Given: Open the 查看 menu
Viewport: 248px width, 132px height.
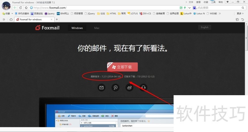Looking at the screenshot, I should point(198,2).
